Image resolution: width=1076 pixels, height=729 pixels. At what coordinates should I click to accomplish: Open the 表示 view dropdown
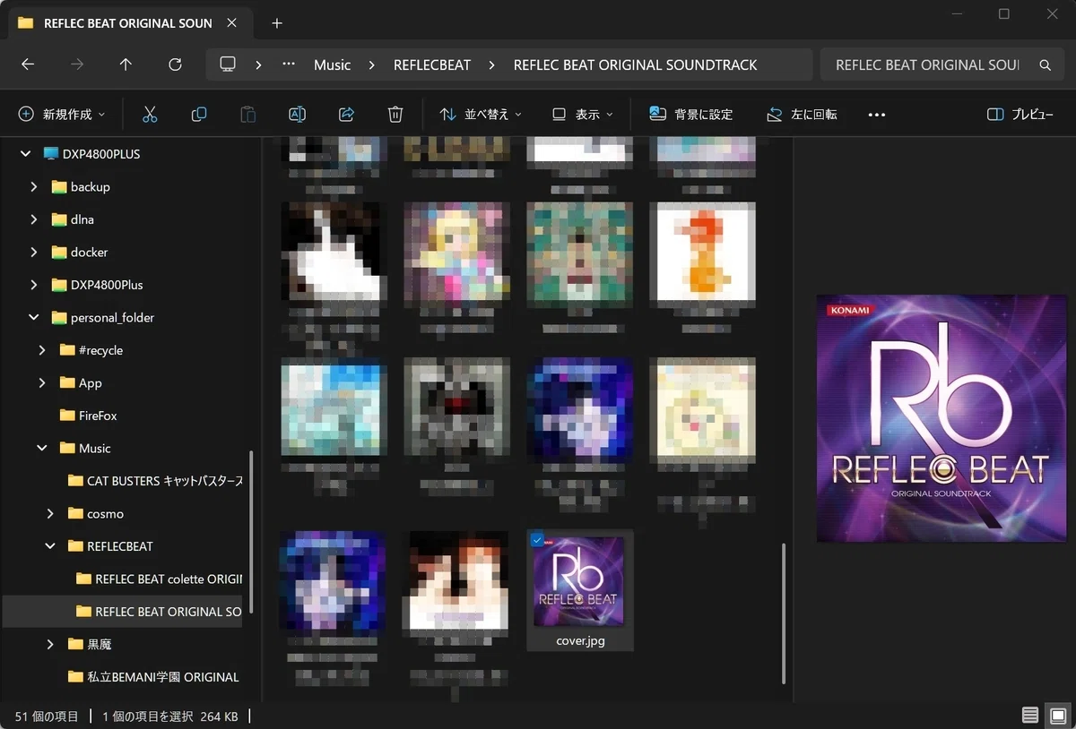pyautogui.click(x=583, y=115)
